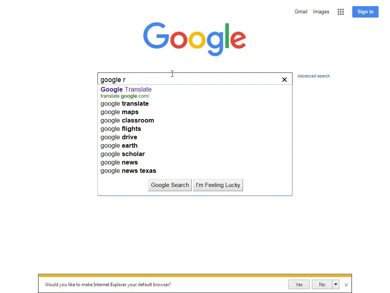Viewport: 390px width, 293px height.
Task: Clear the search box with X icon
Action: point(284,79)
